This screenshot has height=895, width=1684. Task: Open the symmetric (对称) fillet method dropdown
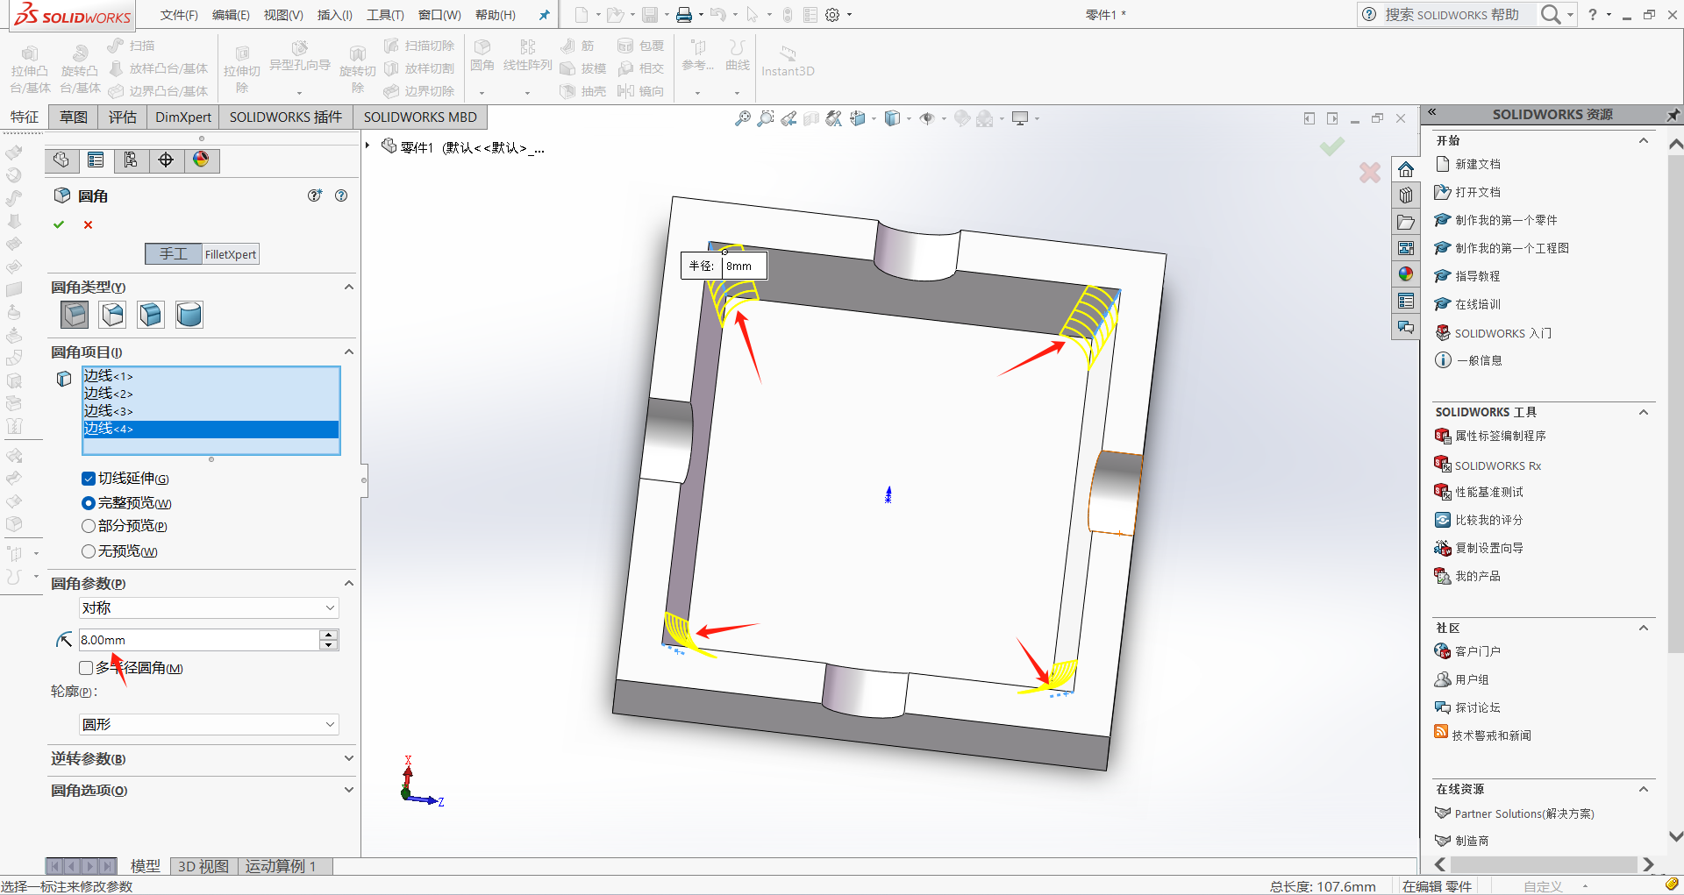pos(209,607)
